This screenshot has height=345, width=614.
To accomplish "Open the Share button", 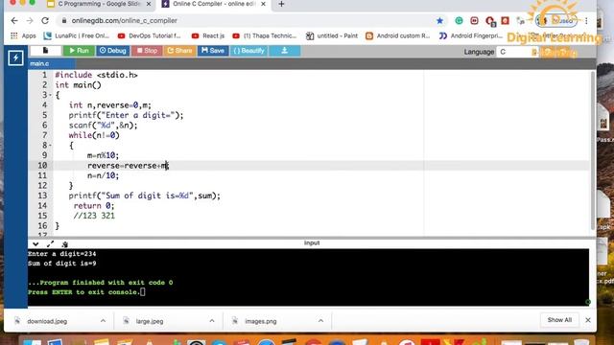I will tap(179, 51).
